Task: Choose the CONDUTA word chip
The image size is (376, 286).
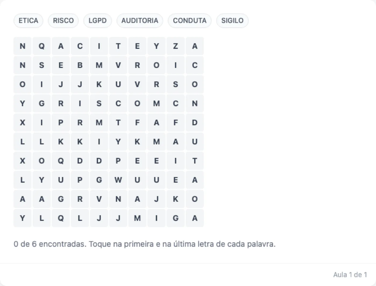Action: (x=190, y=21)
